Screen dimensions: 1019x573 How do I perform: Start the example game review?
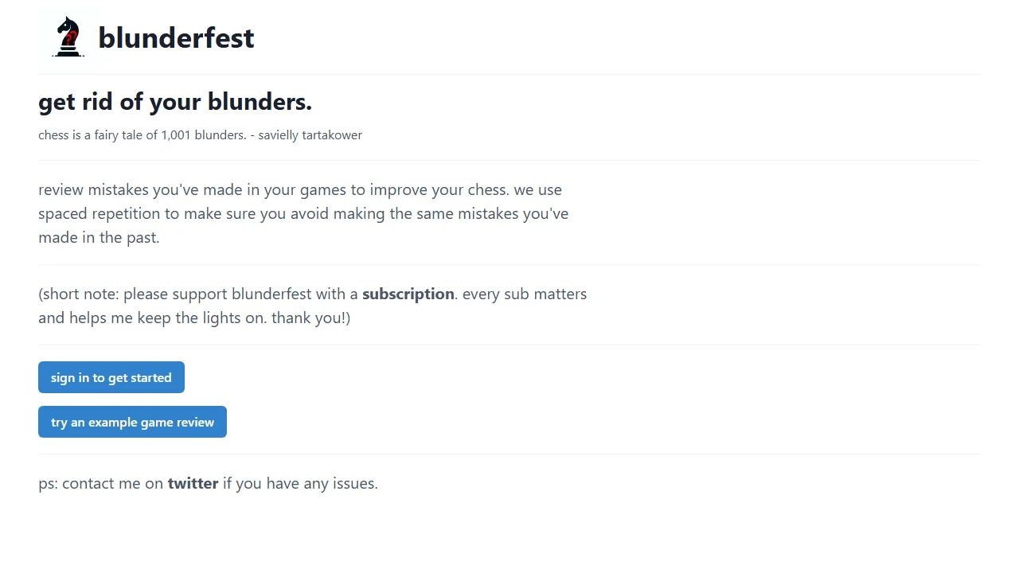click(132, 422)
